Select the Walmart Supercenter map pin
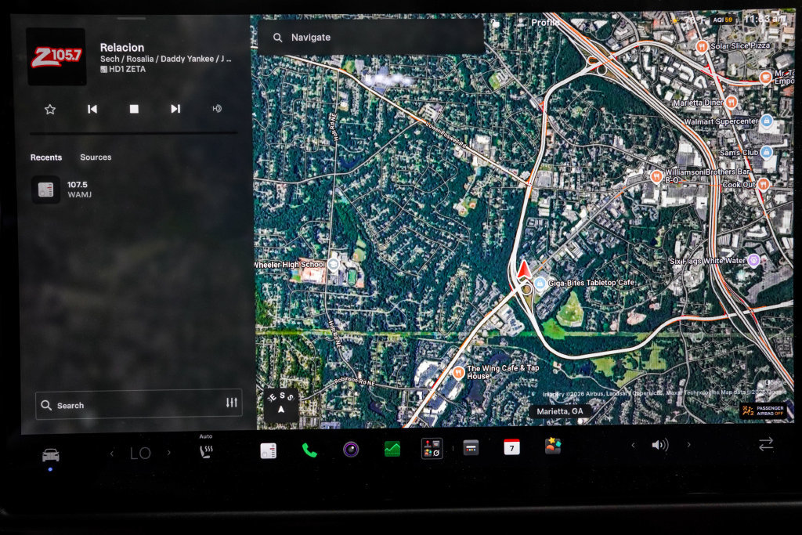Viewport: 802px width, 535px height. (766, 121)
